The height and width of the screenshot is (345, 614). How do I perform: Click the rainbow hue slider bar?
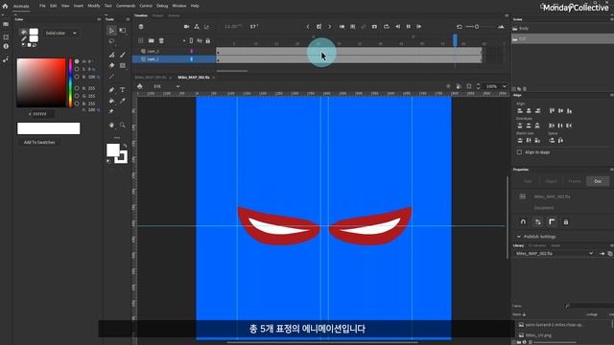[x=70, y=82]
